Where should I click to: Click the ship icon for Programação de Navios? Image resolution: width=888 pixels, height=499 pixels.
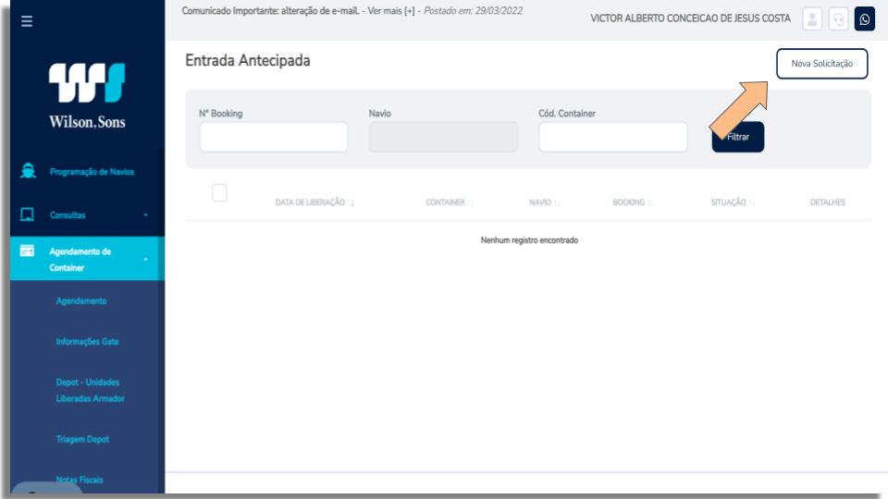28,171
